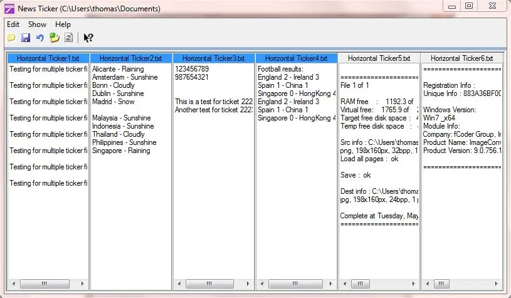
Task: Click the refresh document toolbar icon
Action: [68, 38]
